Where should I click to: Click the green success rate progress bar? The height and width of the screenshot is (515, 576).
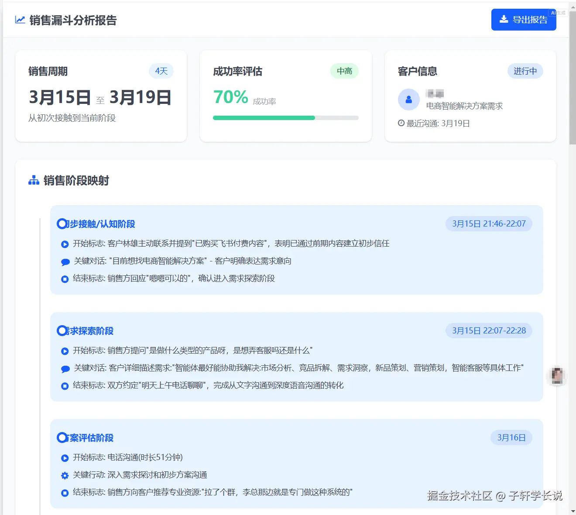286,118
